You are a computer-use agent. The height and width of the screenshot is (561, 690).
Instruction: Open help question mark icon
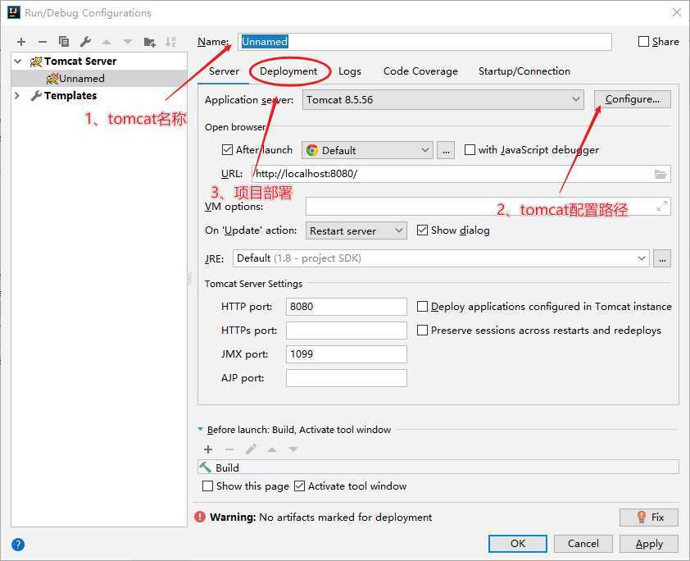click(18, 545)
